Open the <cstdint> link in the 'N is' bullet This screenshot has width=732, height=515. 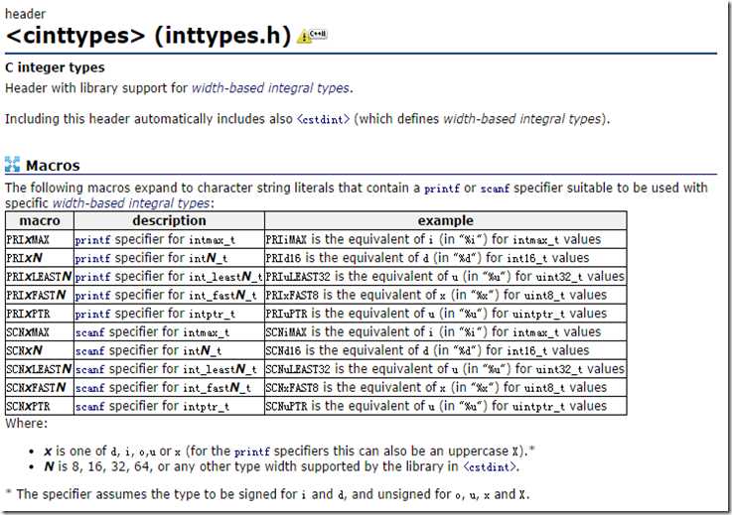(491, 466)
